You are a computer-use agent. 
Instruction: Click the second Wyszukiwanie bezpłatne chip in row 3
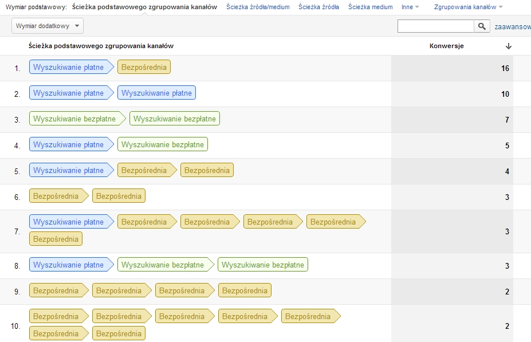point(175,119)
